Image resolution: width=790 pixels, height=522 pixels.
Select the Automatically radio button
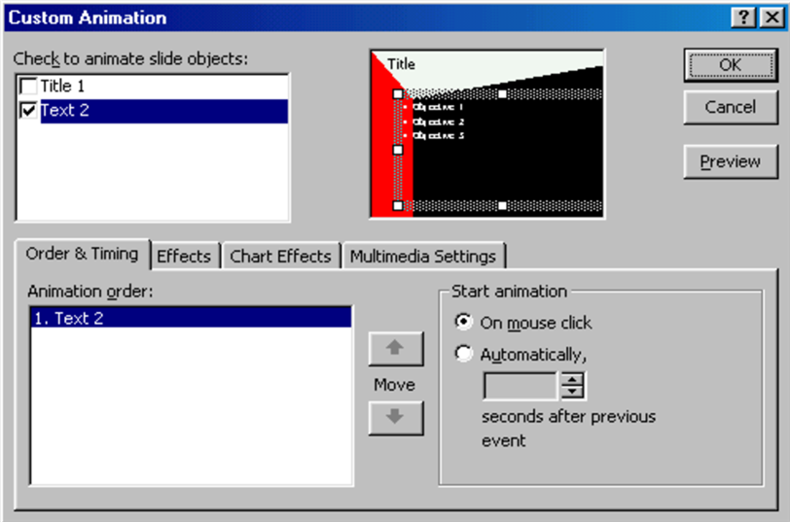(x=464, y=355)
